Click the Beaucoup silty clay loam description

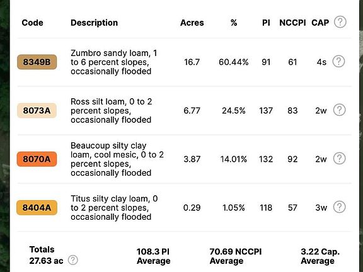(117, 159)
